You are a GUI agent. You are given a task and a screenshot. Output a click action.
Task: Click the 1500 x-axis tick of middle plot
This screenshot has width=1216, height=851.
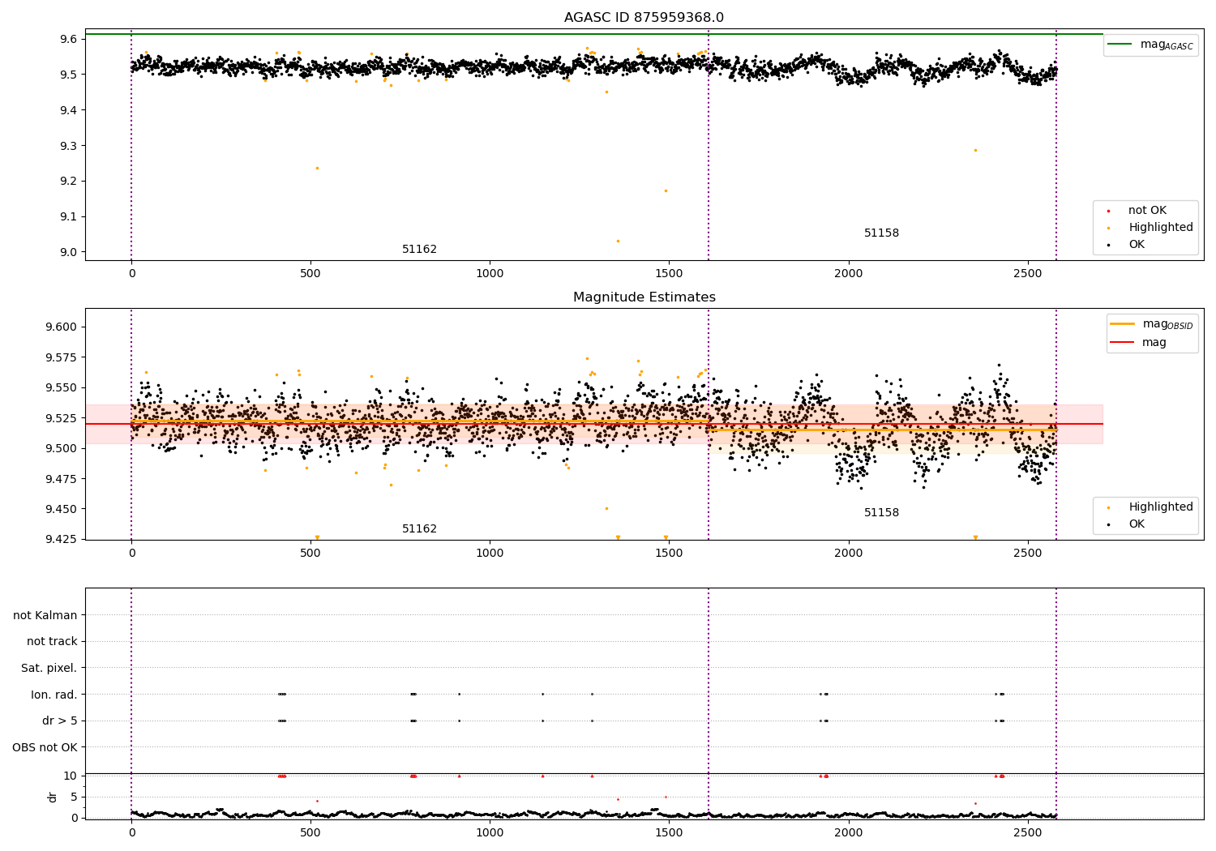pos(669,554)
